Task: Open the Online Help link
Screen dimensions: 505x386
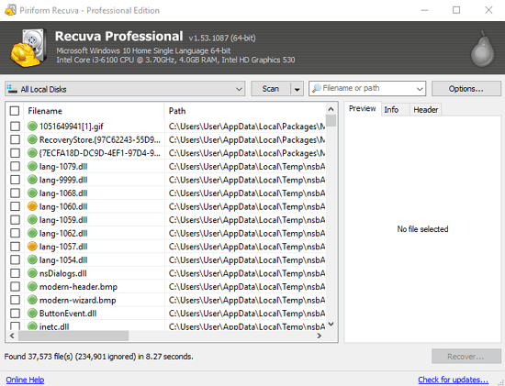Action: 25,380
